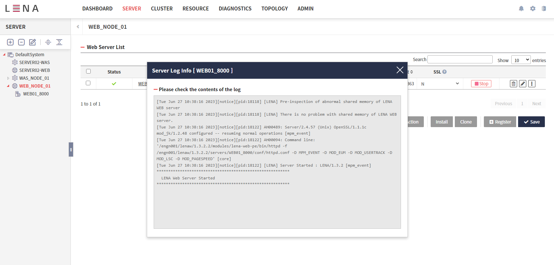Collapse DefaultSystem tree node

[x=4, y=55]
